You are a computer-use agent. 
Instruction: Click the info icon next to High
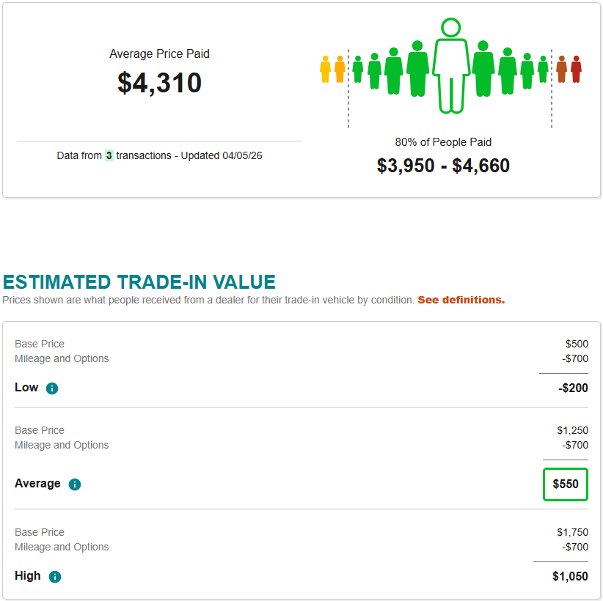[x=55, y=577]
